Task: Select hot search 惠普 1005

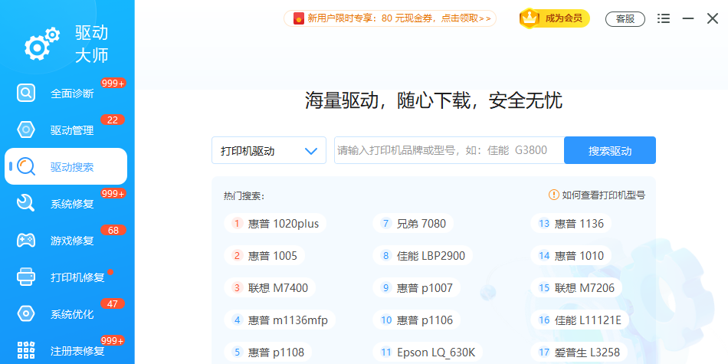Action: click(264, 255)
